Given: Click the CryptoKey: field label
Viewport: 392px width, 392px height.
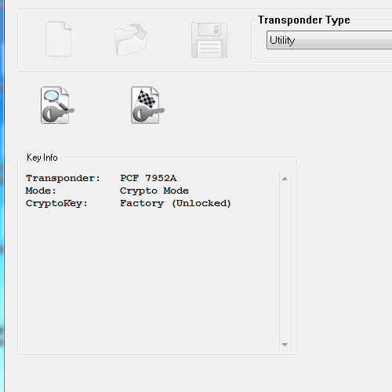Looking at the screenshot, I should coord(56,204).
